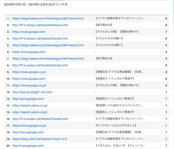
Task: Open the google.com link in row 10
Action: (29, 79)
